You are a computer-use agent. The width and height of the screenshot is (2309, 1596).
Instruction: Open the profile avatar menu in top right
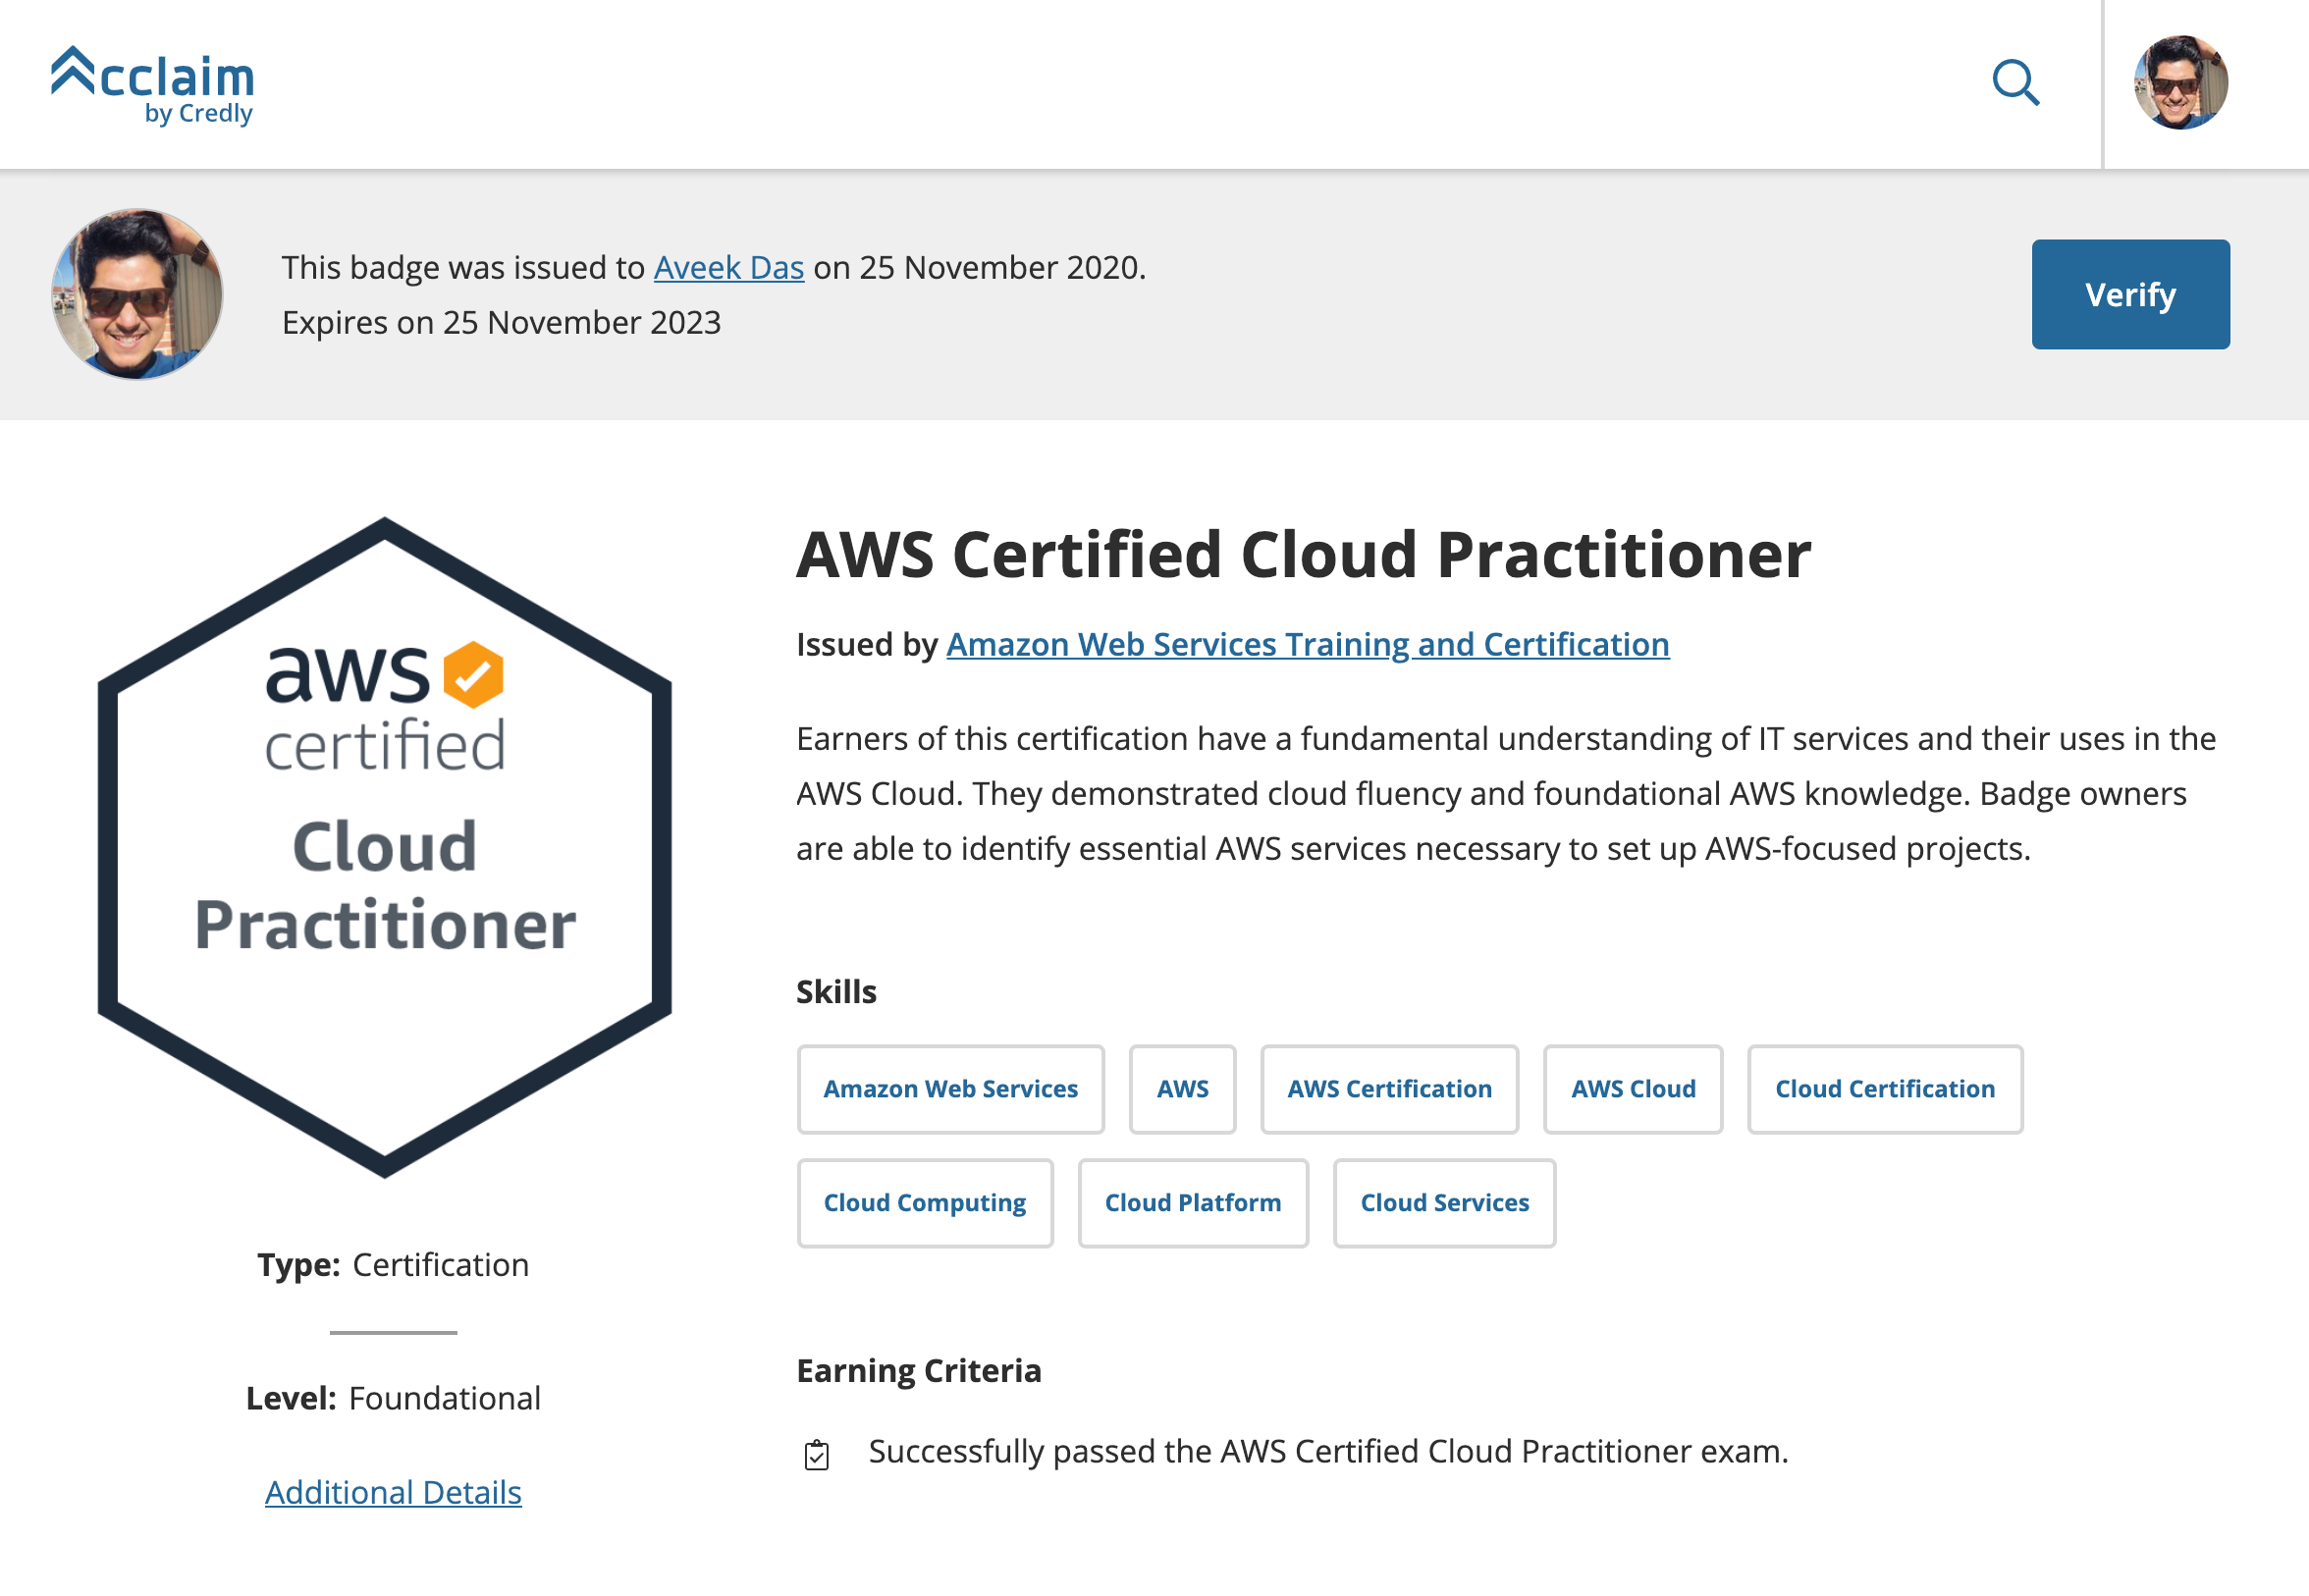coord(2180,83)
